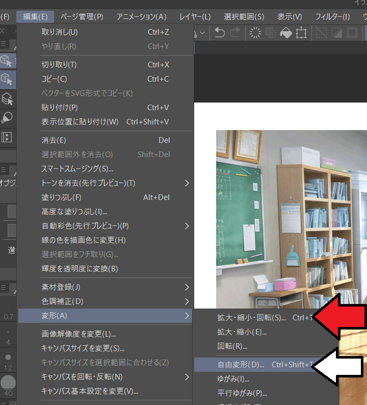Select the Layer select tool icon
The width and height of the screenshot is (367, 405).
[x=7, y=98]
